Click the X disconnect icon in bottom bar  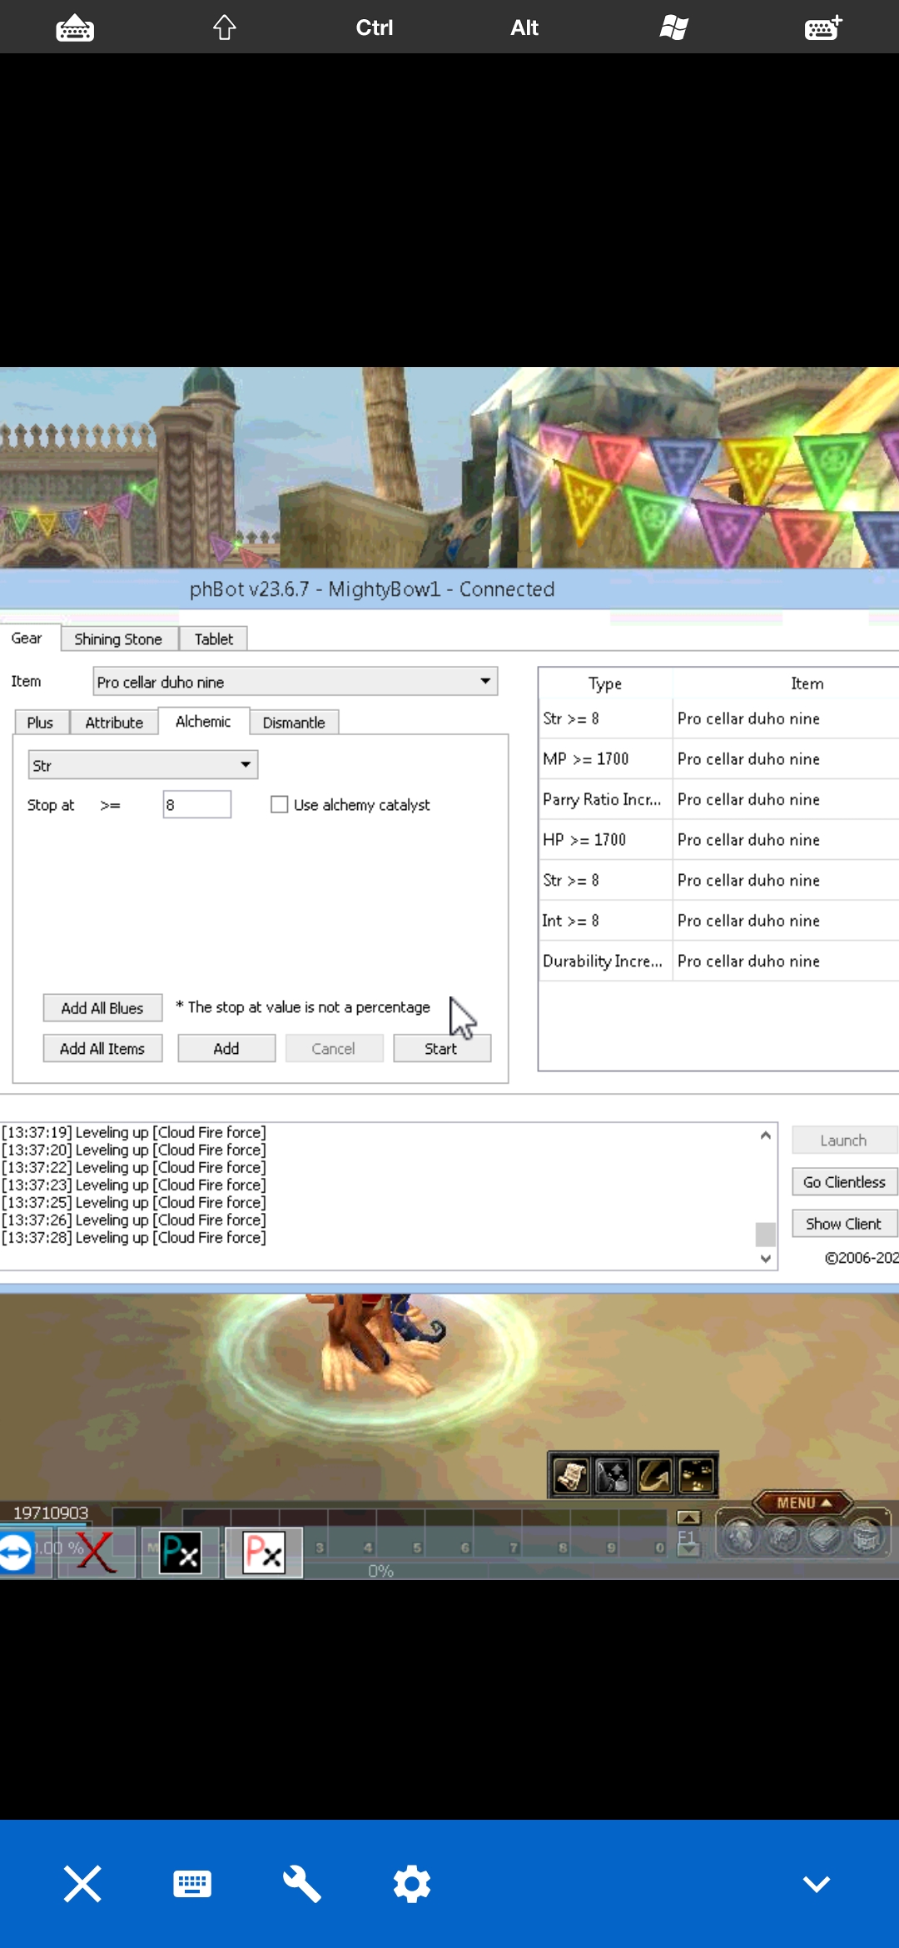point(82,1883)
